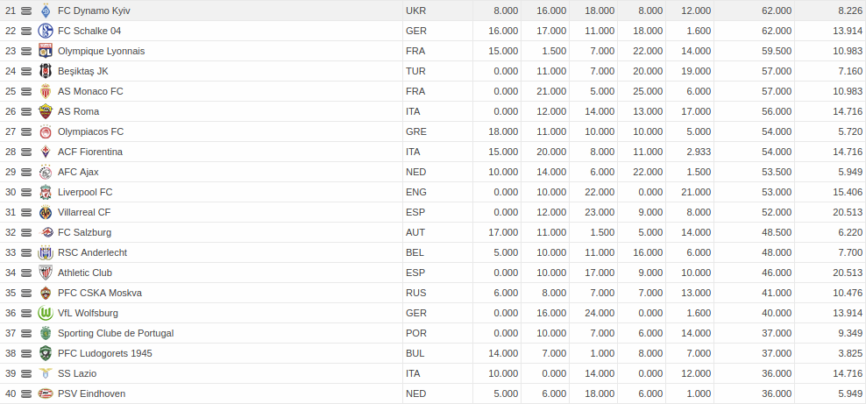
Task: Open the AFC Ajax team link
Action: coord(78,172)
